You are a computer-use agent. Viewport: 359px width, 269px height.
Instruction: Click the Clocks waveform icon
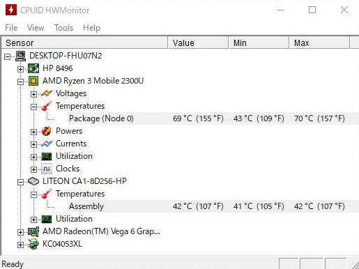point(47,169)
